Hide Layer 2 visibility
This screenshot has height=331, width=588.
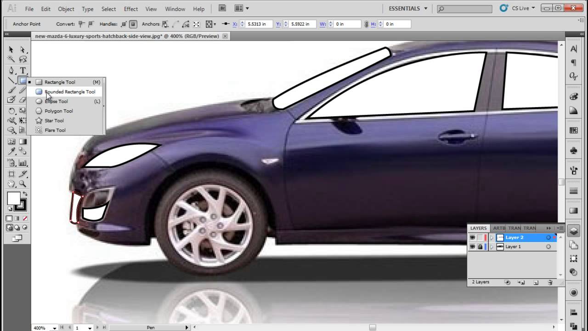point(472,237)
